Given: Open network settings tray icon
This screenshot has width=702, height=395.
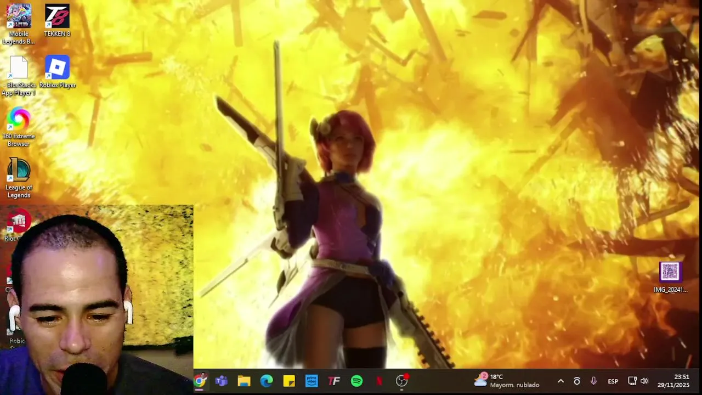Looking at the screenshot, I should (x=632, y=381).
